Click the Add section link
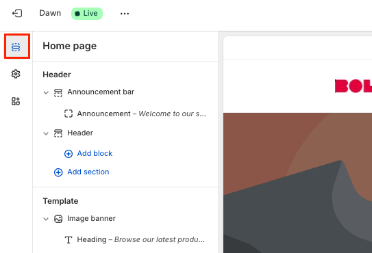 88,172
